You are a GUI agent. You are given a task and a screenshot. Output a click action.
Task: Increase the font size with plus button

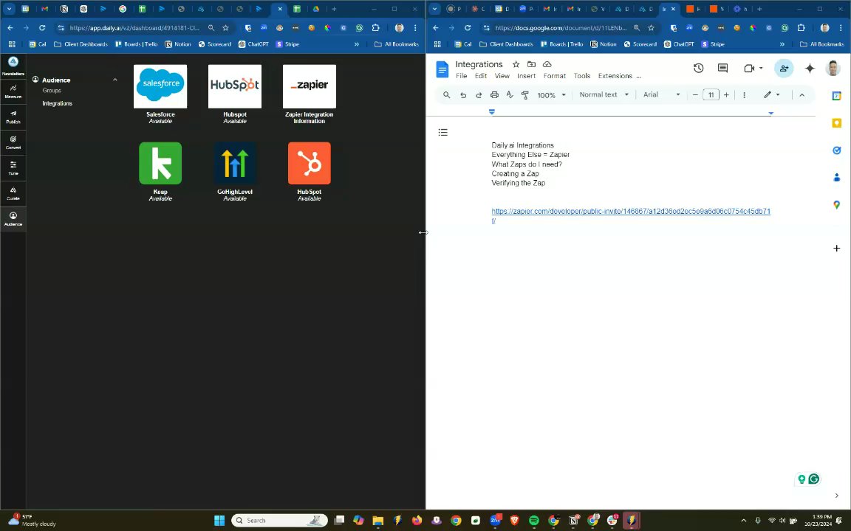(726, 95)
